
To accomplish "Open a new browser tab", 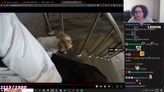I will [x=84, y=2].
